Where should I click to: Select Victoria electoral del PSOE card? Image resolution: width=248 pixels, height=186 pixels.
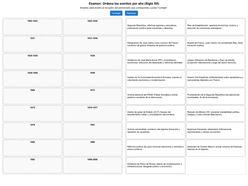(x=156, y=96)
